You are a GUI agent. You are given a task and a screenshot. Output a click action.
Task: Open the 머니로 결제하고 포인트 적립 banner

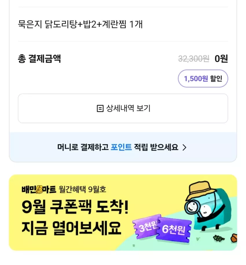click(x=123, y=147)
